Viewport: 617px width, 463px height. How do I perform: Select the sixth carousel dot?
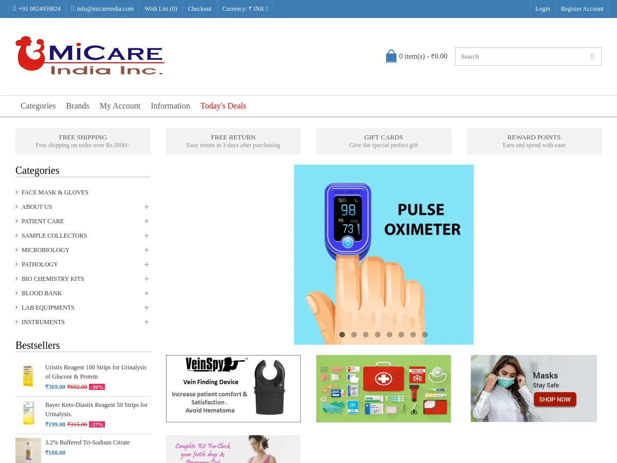(x=402, y=334)
